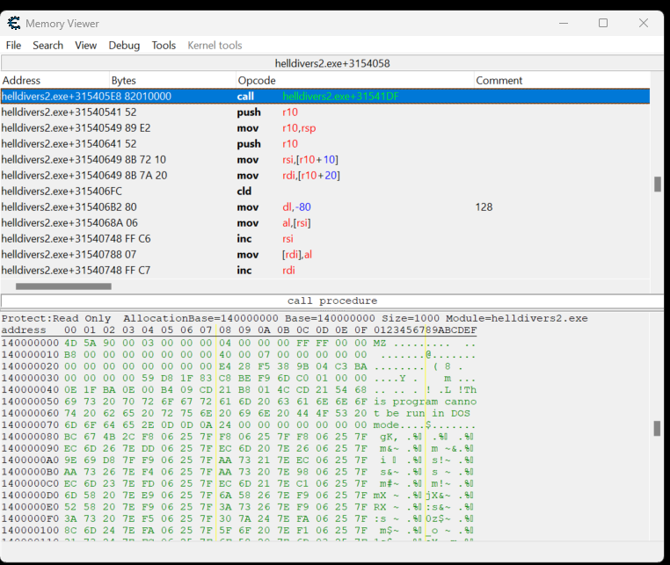Click the Address column header
Screen dimensions: 670x565
[55, 80]
